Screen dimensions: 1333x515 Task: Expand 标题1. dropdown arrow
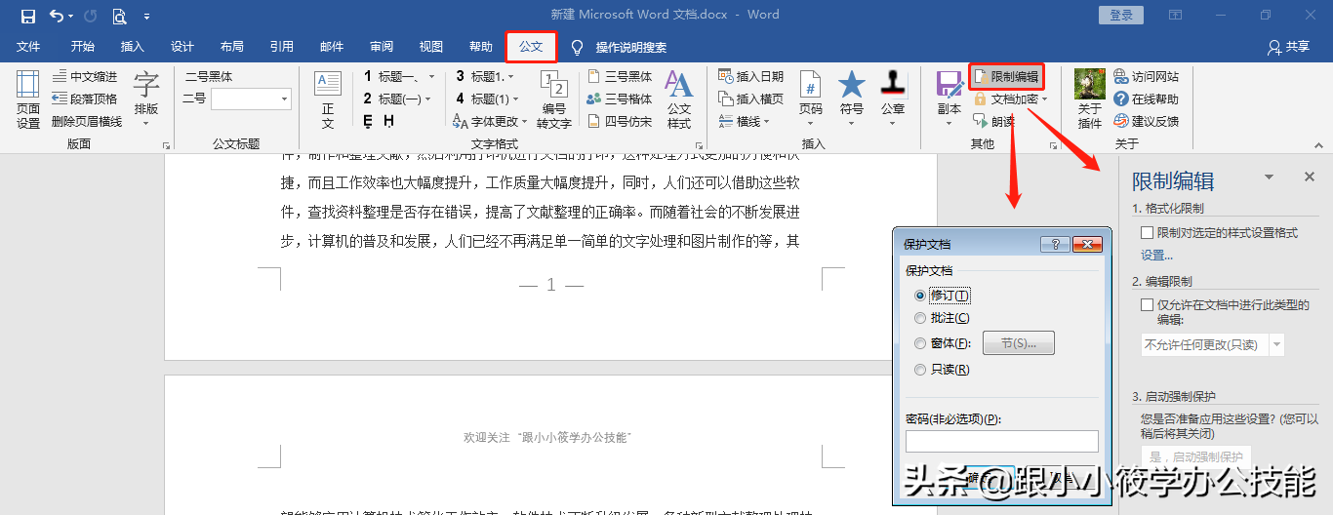[510, 76]
